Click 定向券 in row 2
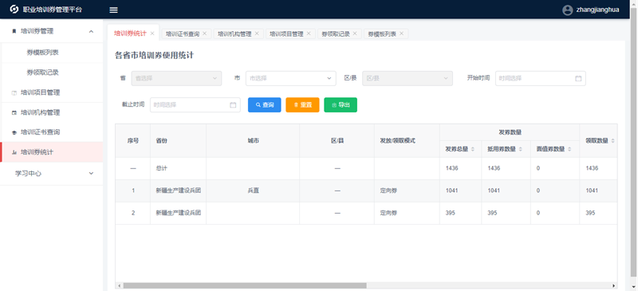The height and width of the screenshot is (291, 638). pyautogui.click(x=388, y=213)
